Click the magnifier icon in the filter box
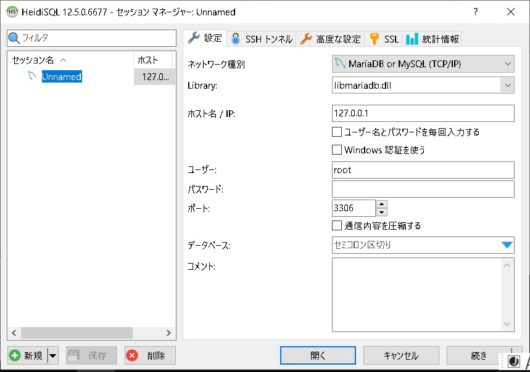530x372 pixels. tap(14, 38)
